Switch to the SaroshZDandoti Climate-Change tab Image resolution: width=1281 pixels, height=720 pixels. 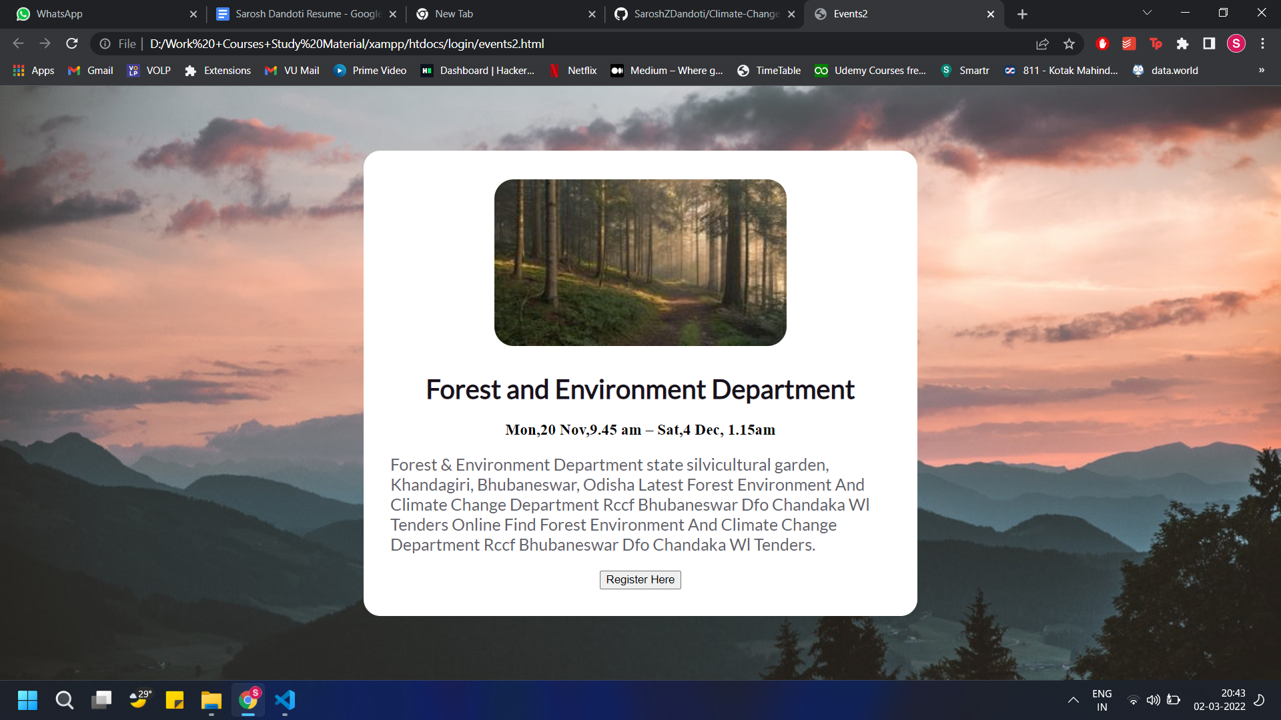tap(701, 13)
